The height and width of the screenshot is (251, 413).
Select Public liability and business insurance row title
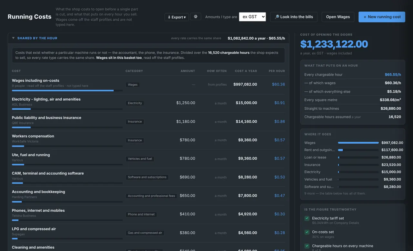(46, 117)
